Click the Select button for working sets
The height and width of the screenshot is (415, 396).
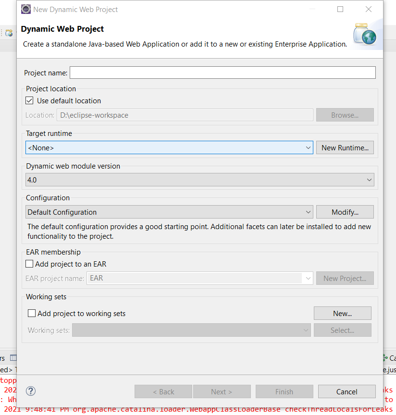pyautogui.click(x=342, y=330)
